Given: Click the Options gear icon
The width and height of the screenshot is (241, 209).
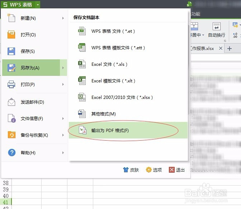Looking at the screenshot, I should (148, 170).
